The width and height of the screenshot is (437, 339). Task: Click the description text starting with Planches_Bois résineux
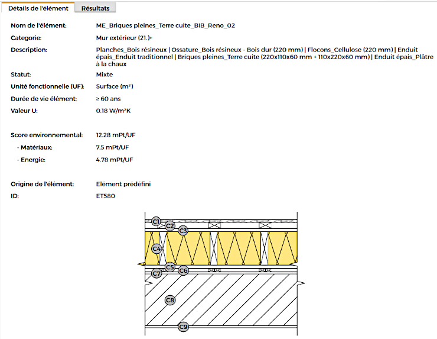(x=265, y=57)
